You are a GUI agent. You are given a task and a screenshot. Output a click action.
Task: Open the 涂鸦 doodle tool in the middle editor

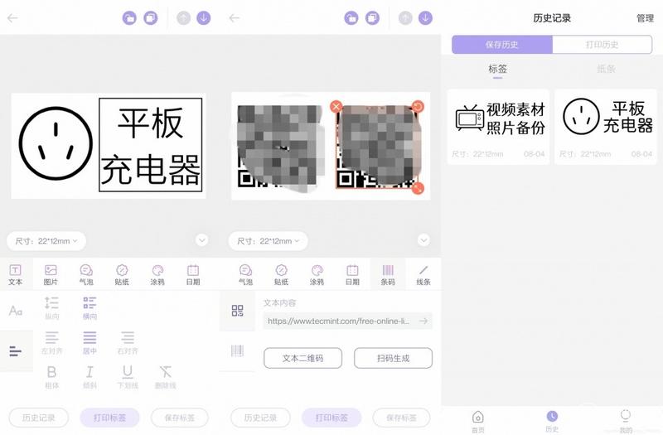pyautogui.click(x=317, y=274)
